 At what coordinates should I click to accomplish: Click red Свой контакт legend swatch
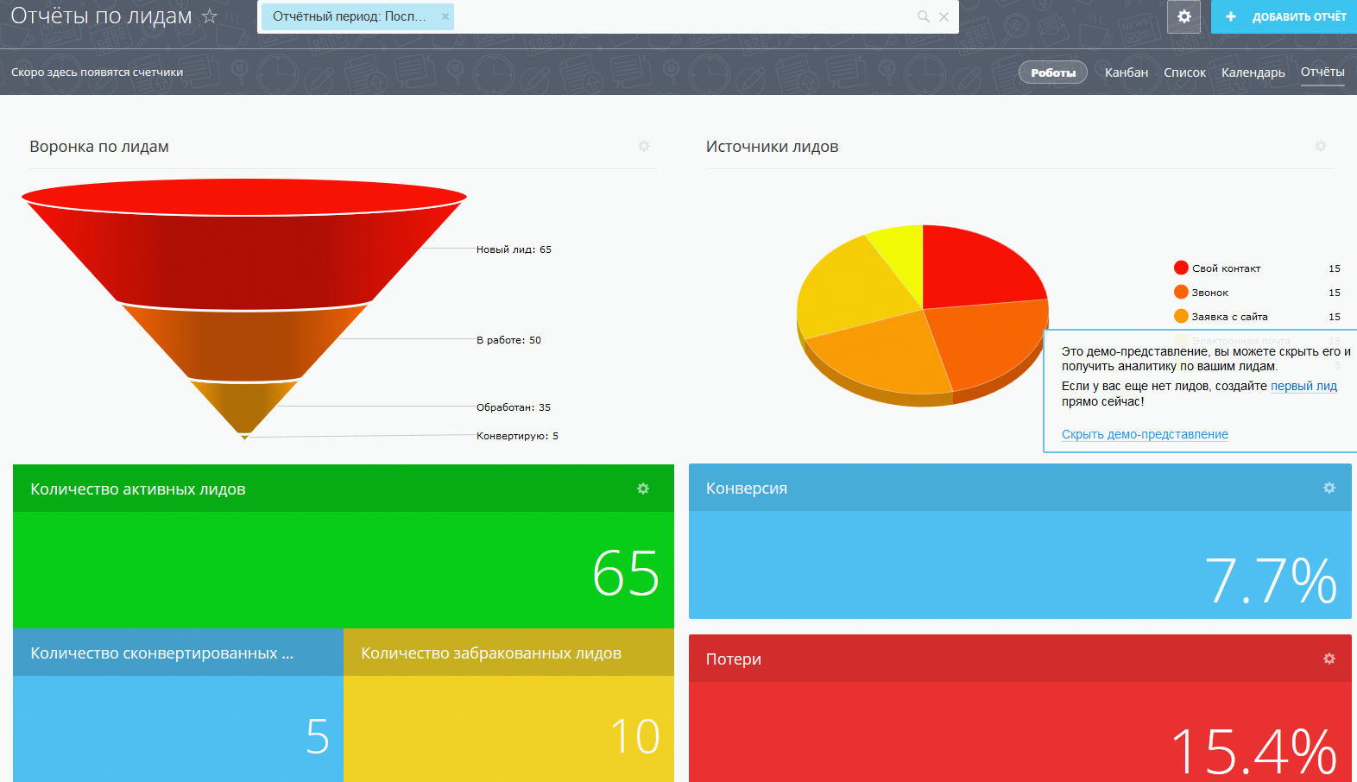1181,268
